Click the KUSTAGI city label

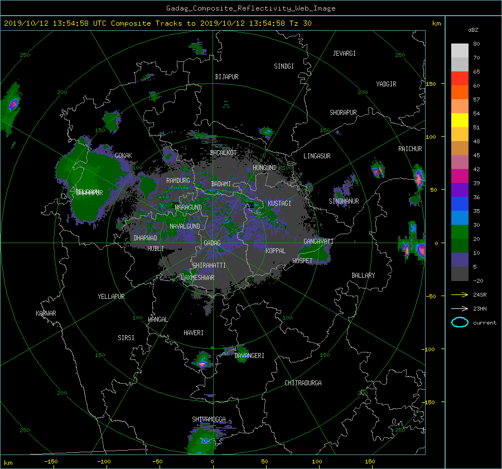point(279,204)
